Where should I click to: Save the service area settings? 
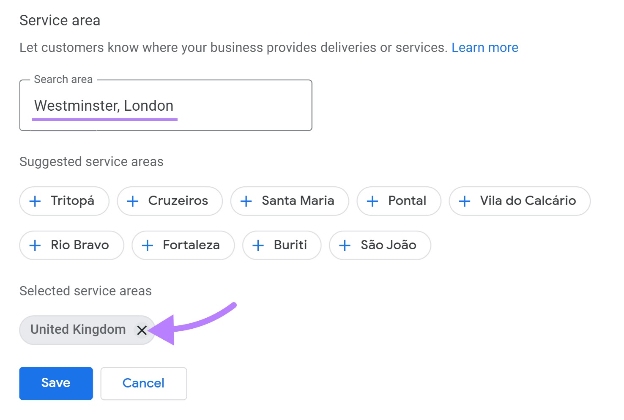click(56, 383)
